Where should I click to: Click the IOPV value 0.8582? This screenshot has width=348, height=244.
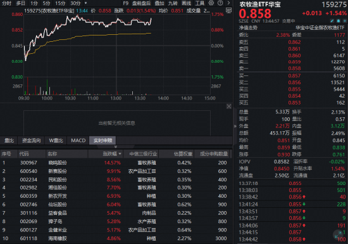[x=282, y=162]
